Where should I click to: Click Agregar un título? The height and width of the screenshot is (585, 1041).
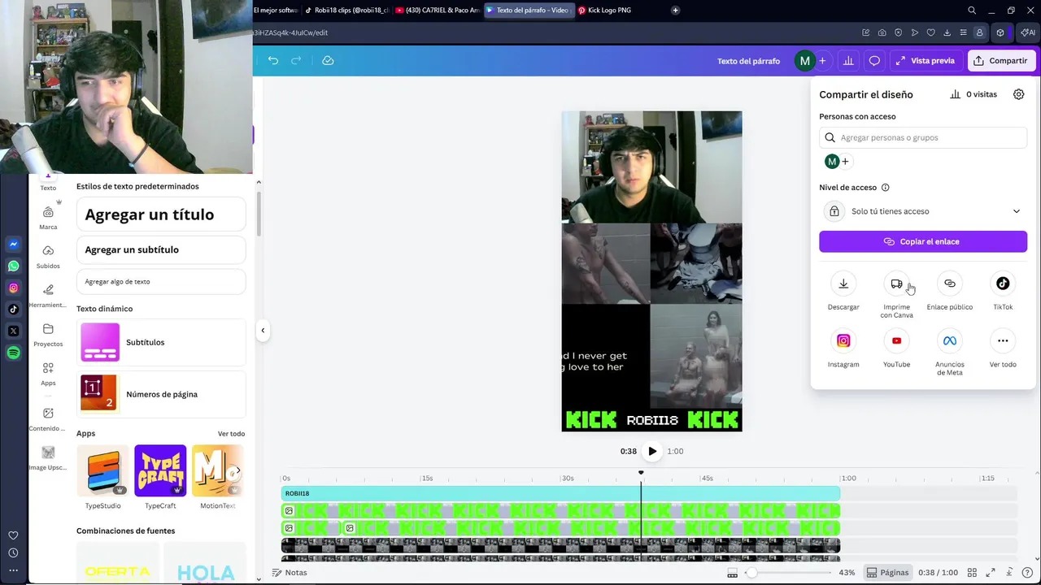[161, 214]
